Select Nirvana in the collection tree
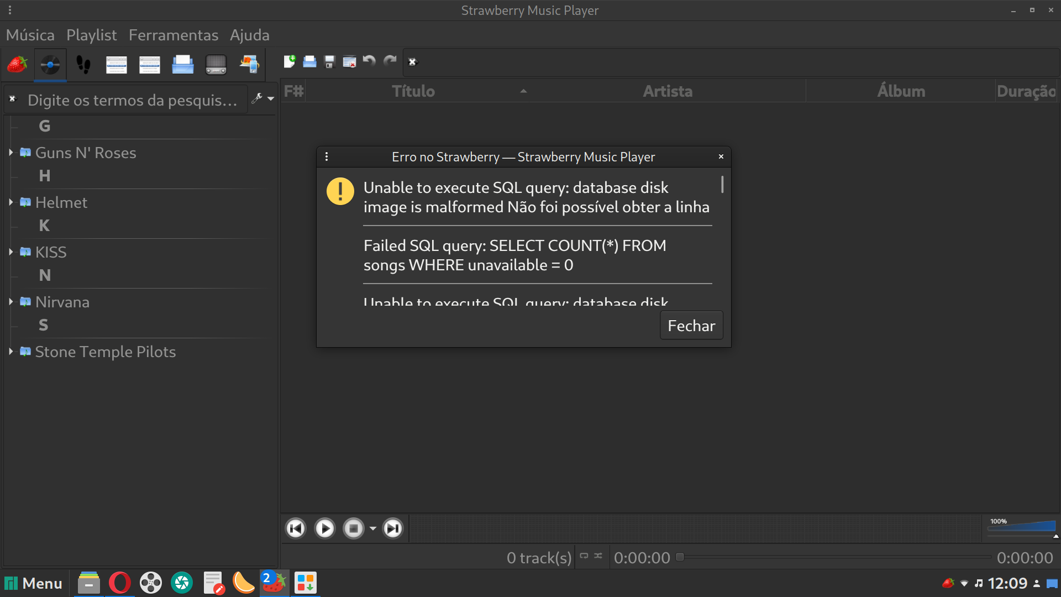This screenshot has height=597, width=1061. click(x=62, y=302)
